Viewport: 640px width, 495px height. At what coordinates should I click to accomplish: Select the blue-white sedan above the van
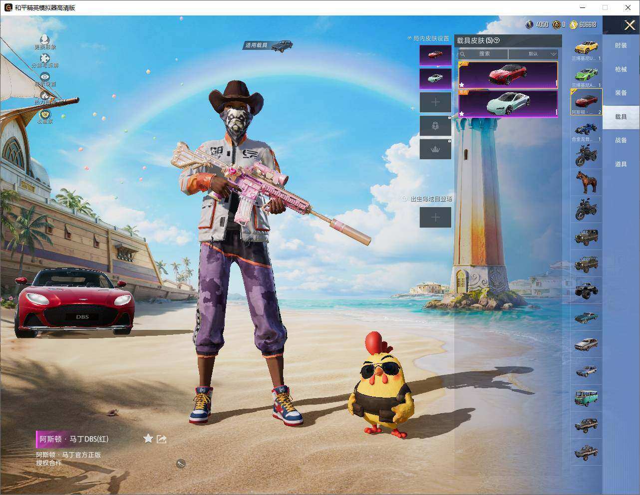(x=586, y=371)
